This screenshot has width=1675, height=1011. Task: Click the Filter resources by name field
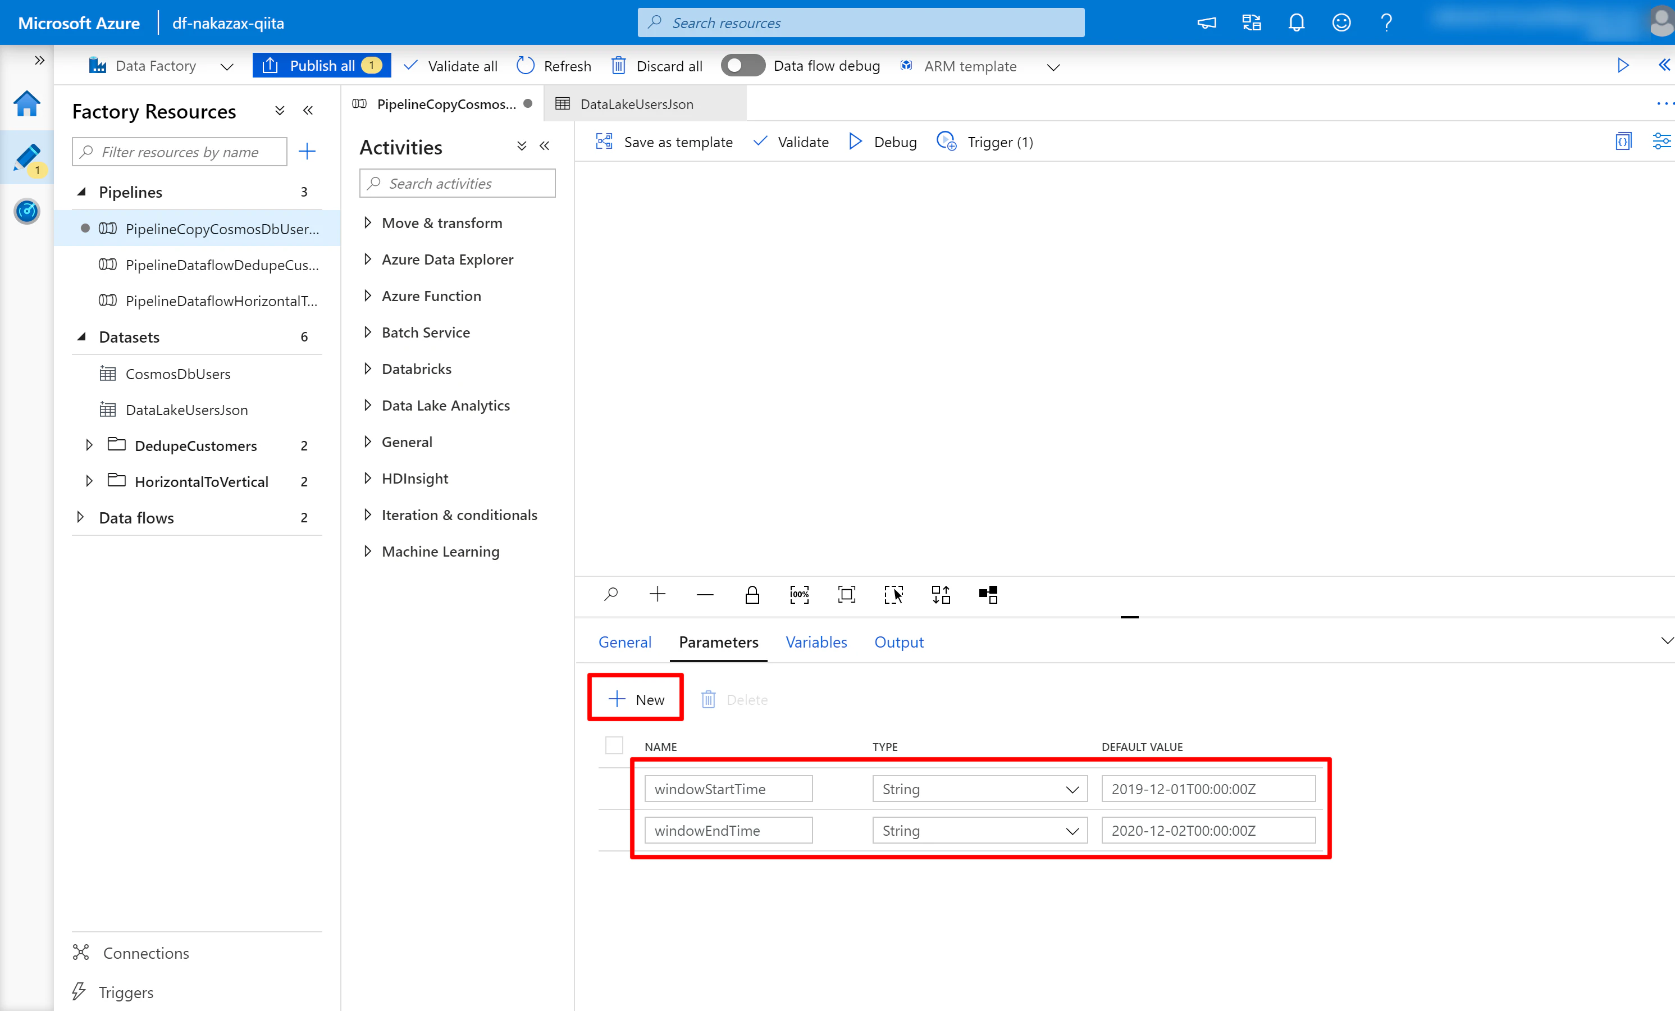[x=180, y=152]
